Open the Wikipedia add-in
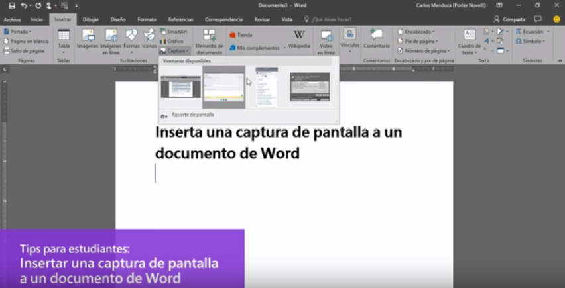Viewport: 565px width, 288px height. (x=299, y=39)
